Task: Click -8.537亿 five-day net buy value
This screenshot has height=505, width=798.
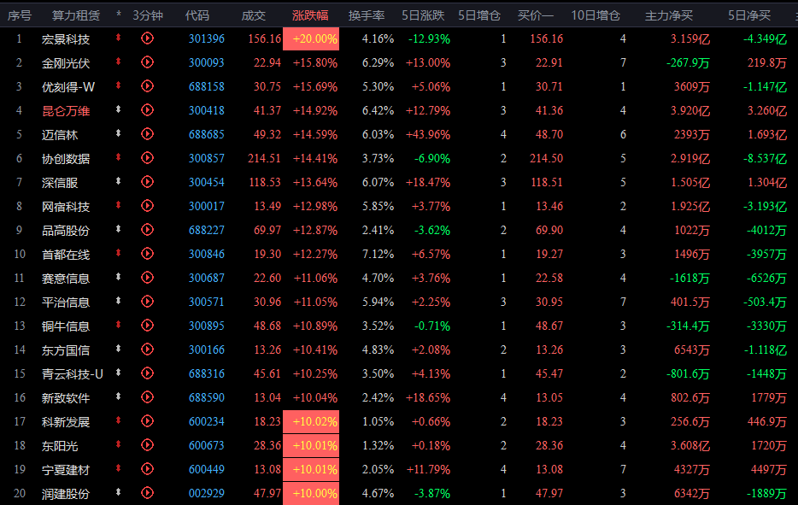Action: (765, 158)
